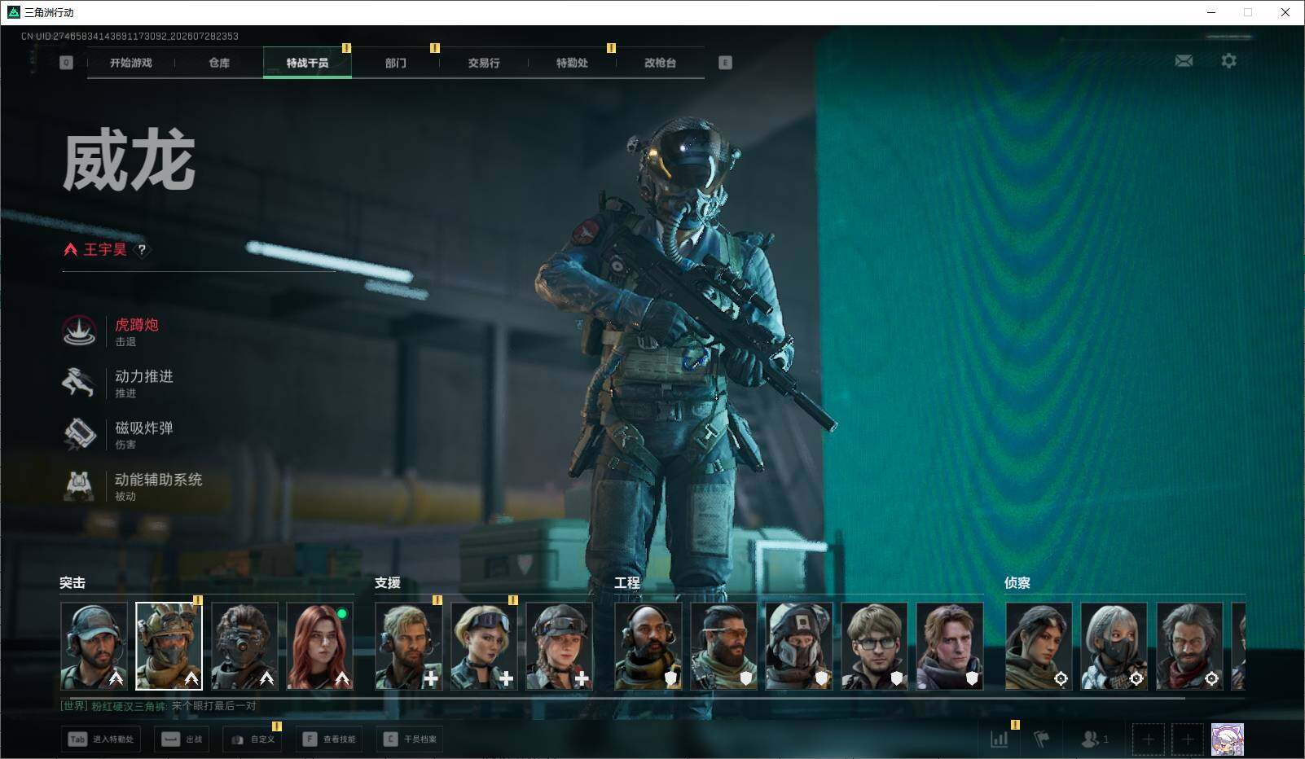
Task: Click the question mark beside 王宇昊
Action: [x=142, y=250]
